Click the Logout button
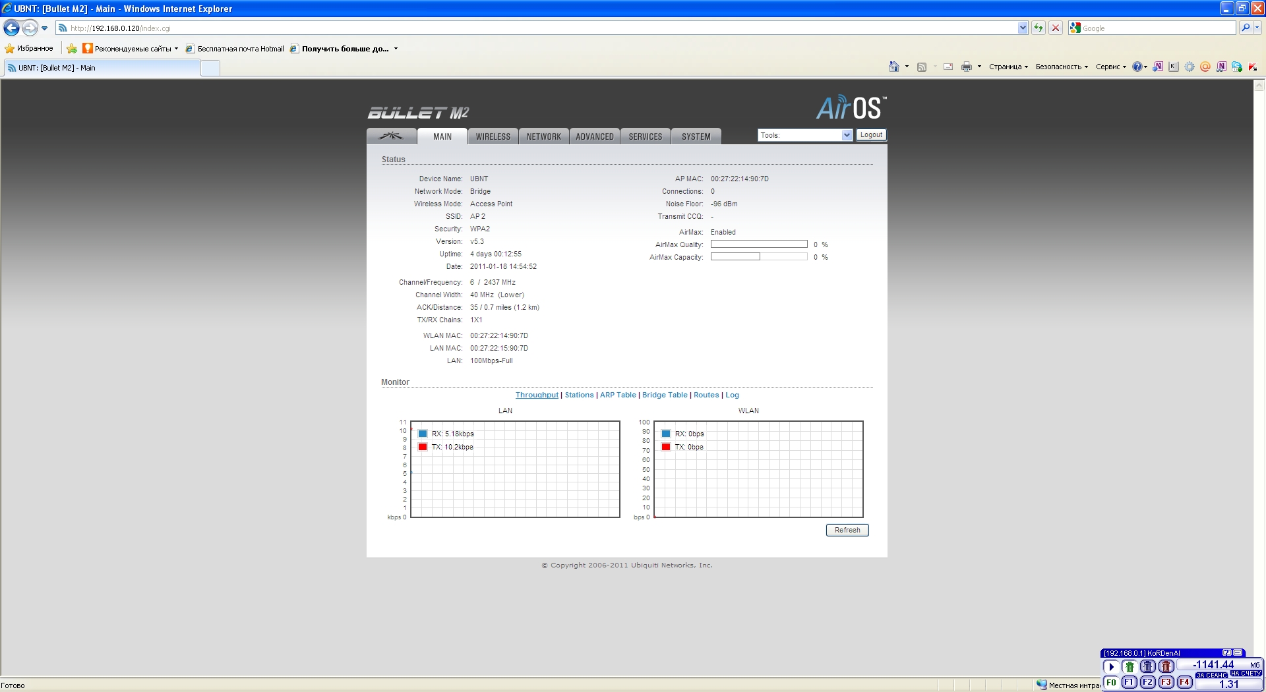This screenshot has height=692, width=1266. click(x=871, y=135)
